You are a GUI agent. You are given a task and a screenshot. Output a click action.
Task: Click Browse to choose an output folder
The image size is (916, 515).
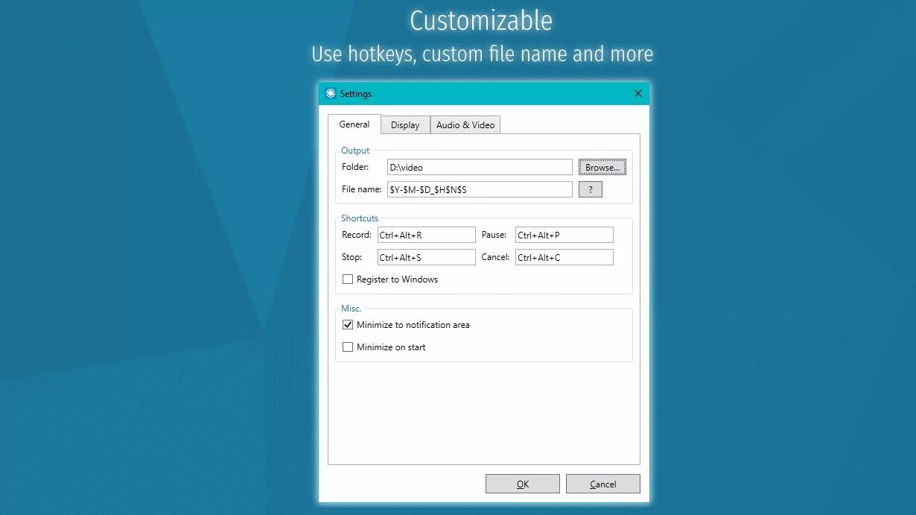point(602,167)
